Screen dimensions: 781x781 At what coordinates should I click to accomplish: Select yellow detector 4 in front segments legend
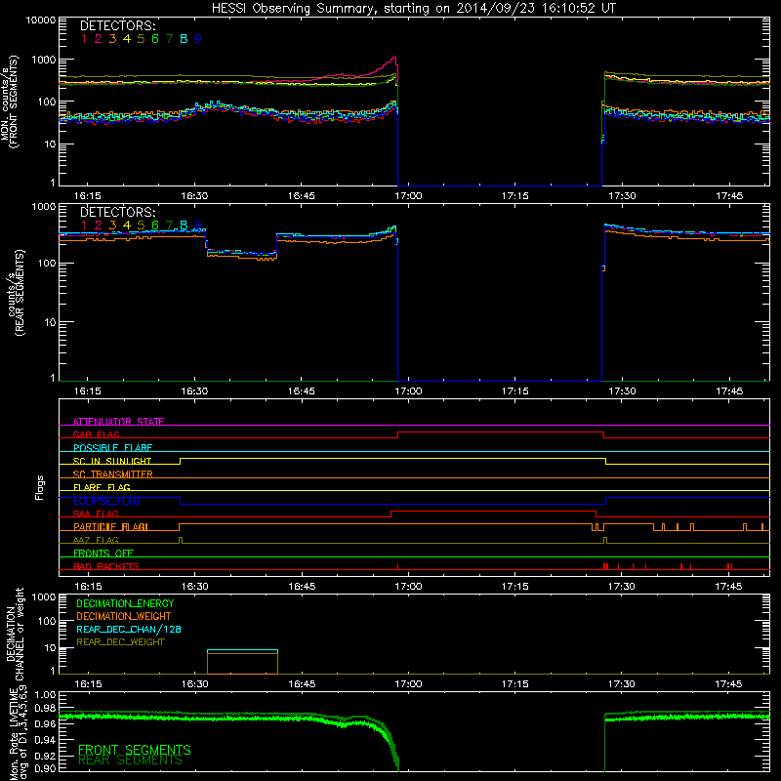pos(127,39)
